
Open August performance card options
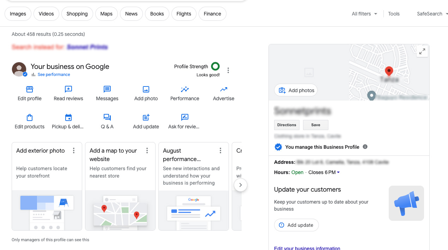click(220, 150)
